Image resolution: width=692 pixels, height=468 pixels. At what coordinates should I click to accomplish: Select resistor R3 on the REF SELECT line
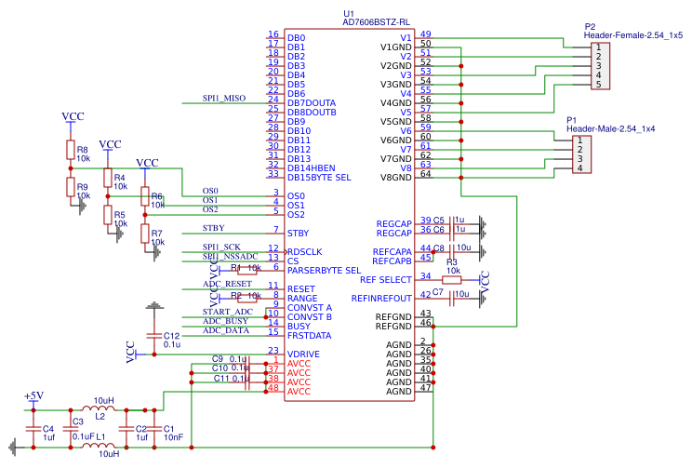(x=451, y=280)
